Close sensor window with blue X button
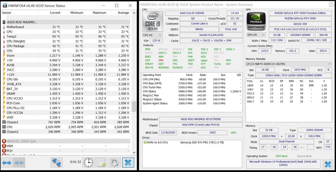 (x=128, y=163)
